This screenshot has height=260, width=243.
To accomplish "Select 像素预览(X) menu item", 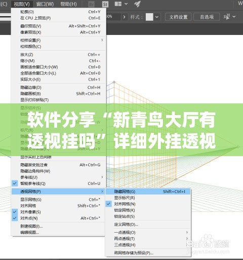I will (59, 32).
